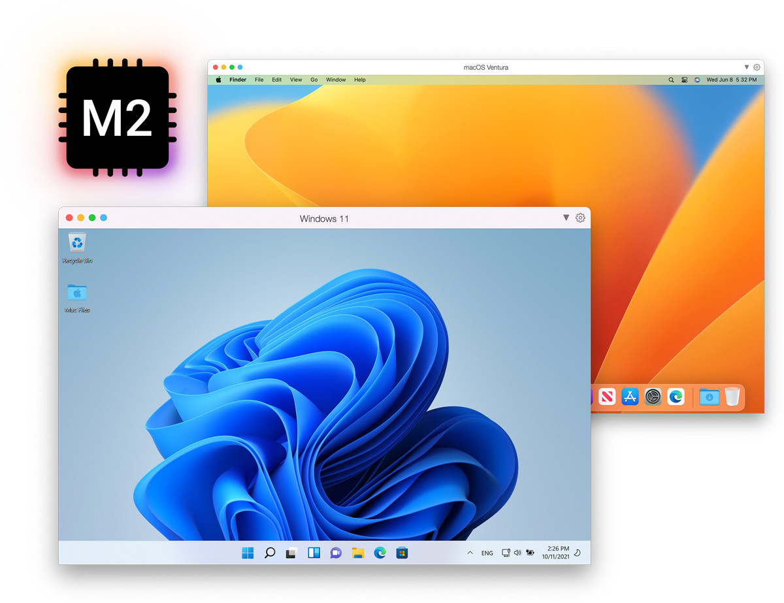This screenshot has width=784, height=603.
Task: Open the File menu in Finder
Action: [x=259, y=80]
